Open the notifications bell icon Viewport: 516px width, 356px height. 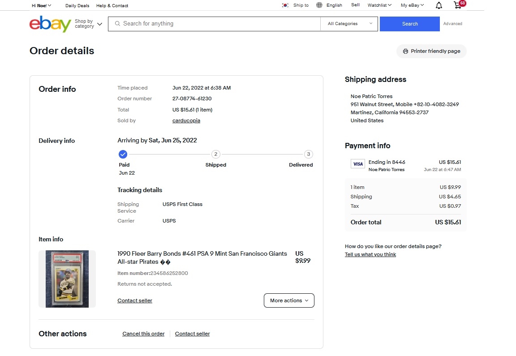(439, 5)
